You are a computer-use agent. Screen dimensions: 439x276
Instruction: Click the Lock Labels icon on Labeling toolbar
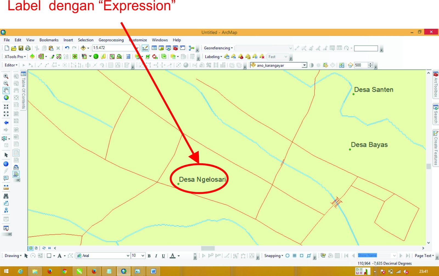(x=248, y=57)
